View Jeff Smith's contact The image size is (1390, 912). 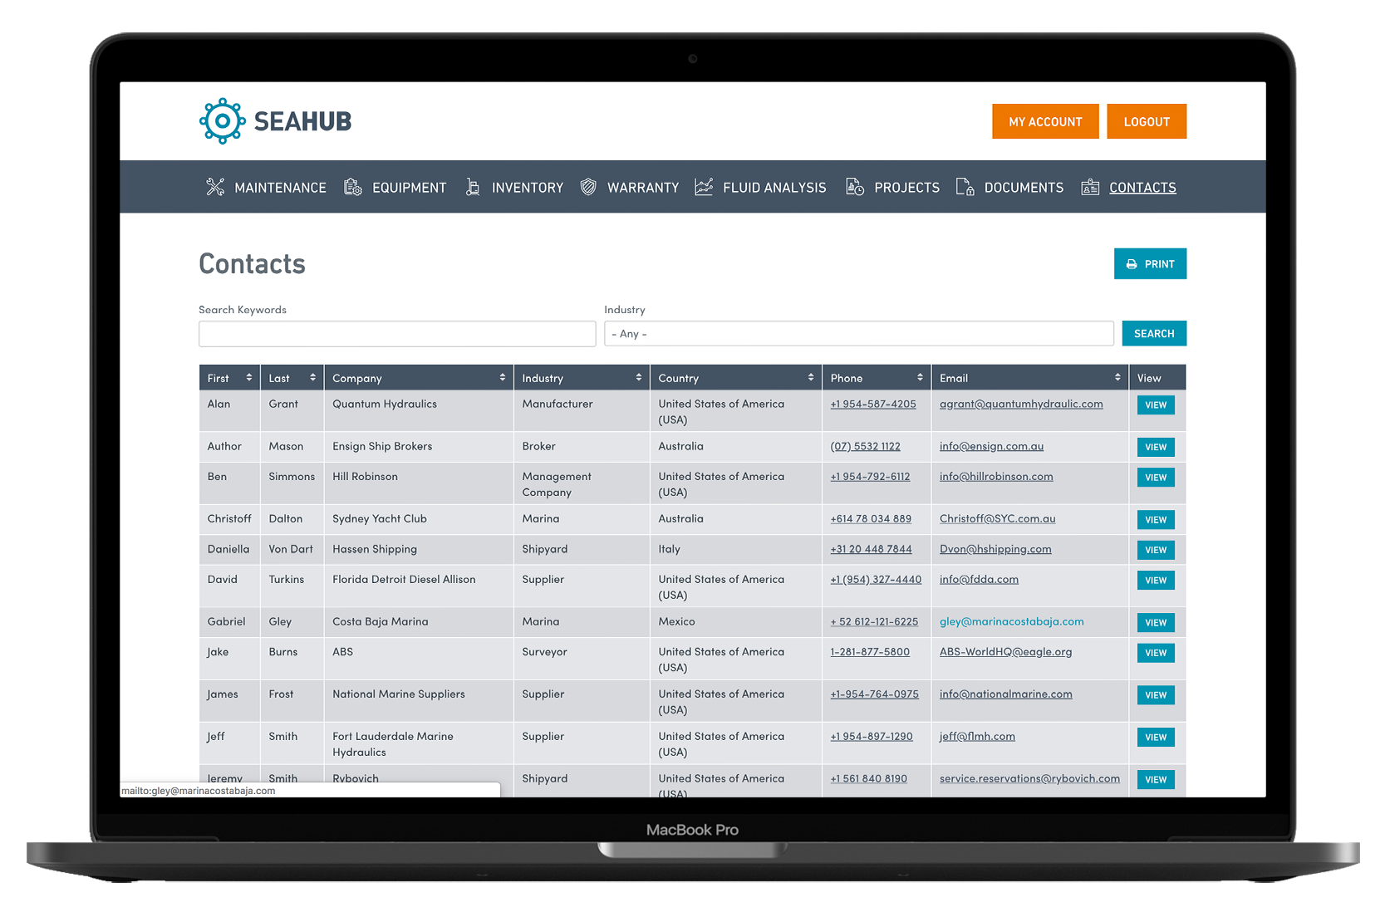click(x=1156, y=737)
